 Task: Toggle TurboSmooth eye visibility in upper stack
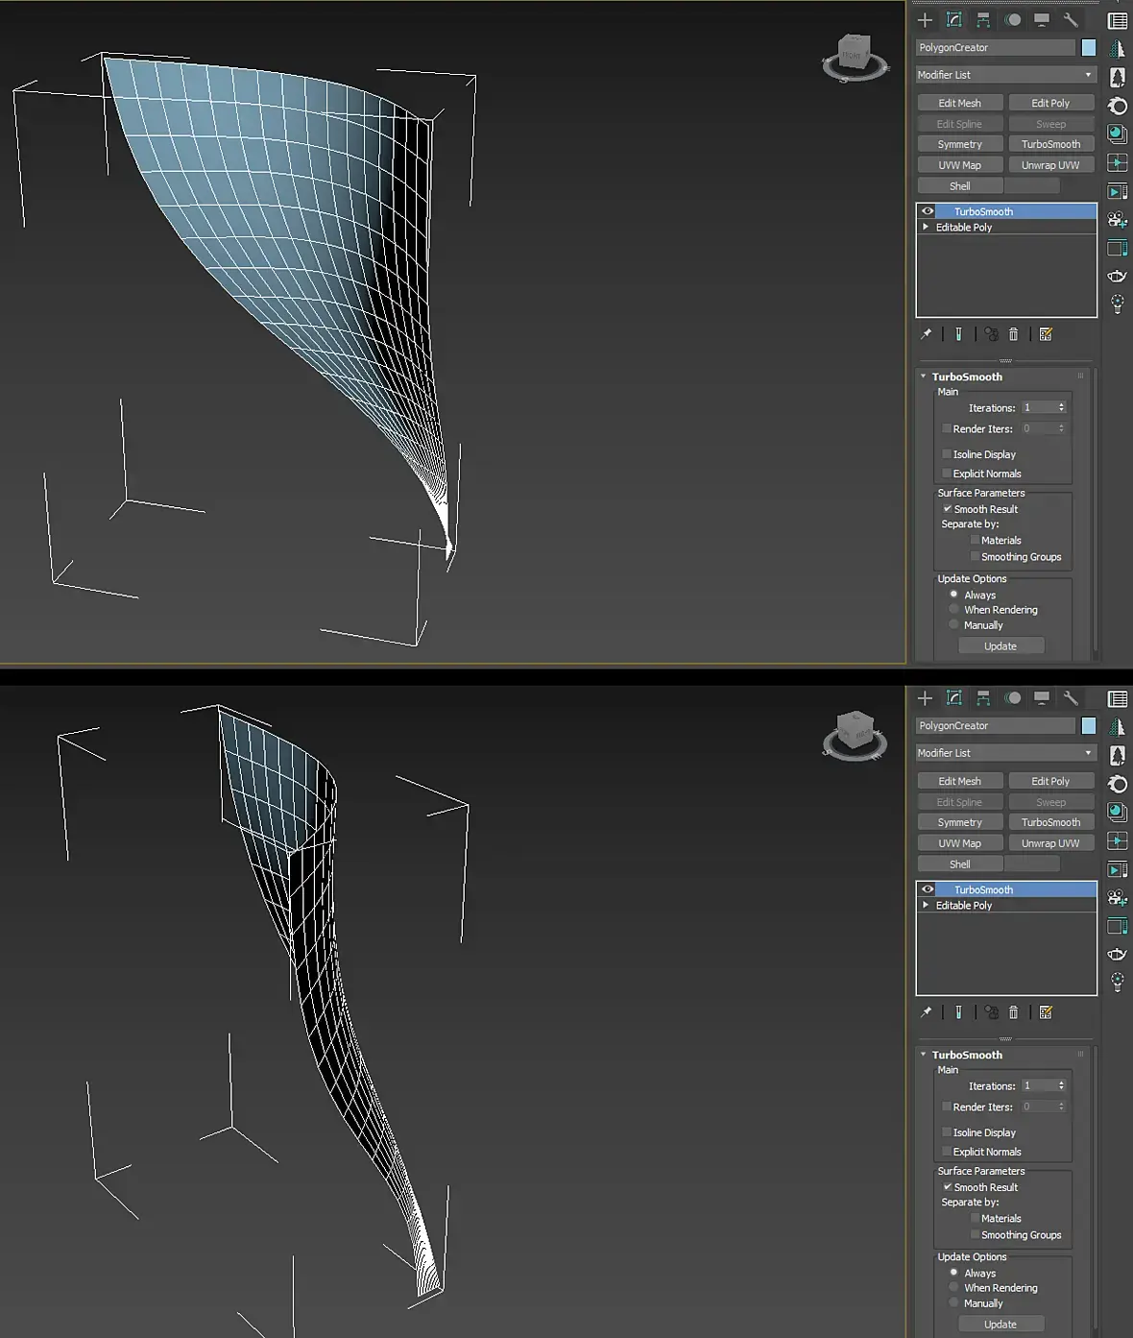pyautogui.click(x=928, y=211)
